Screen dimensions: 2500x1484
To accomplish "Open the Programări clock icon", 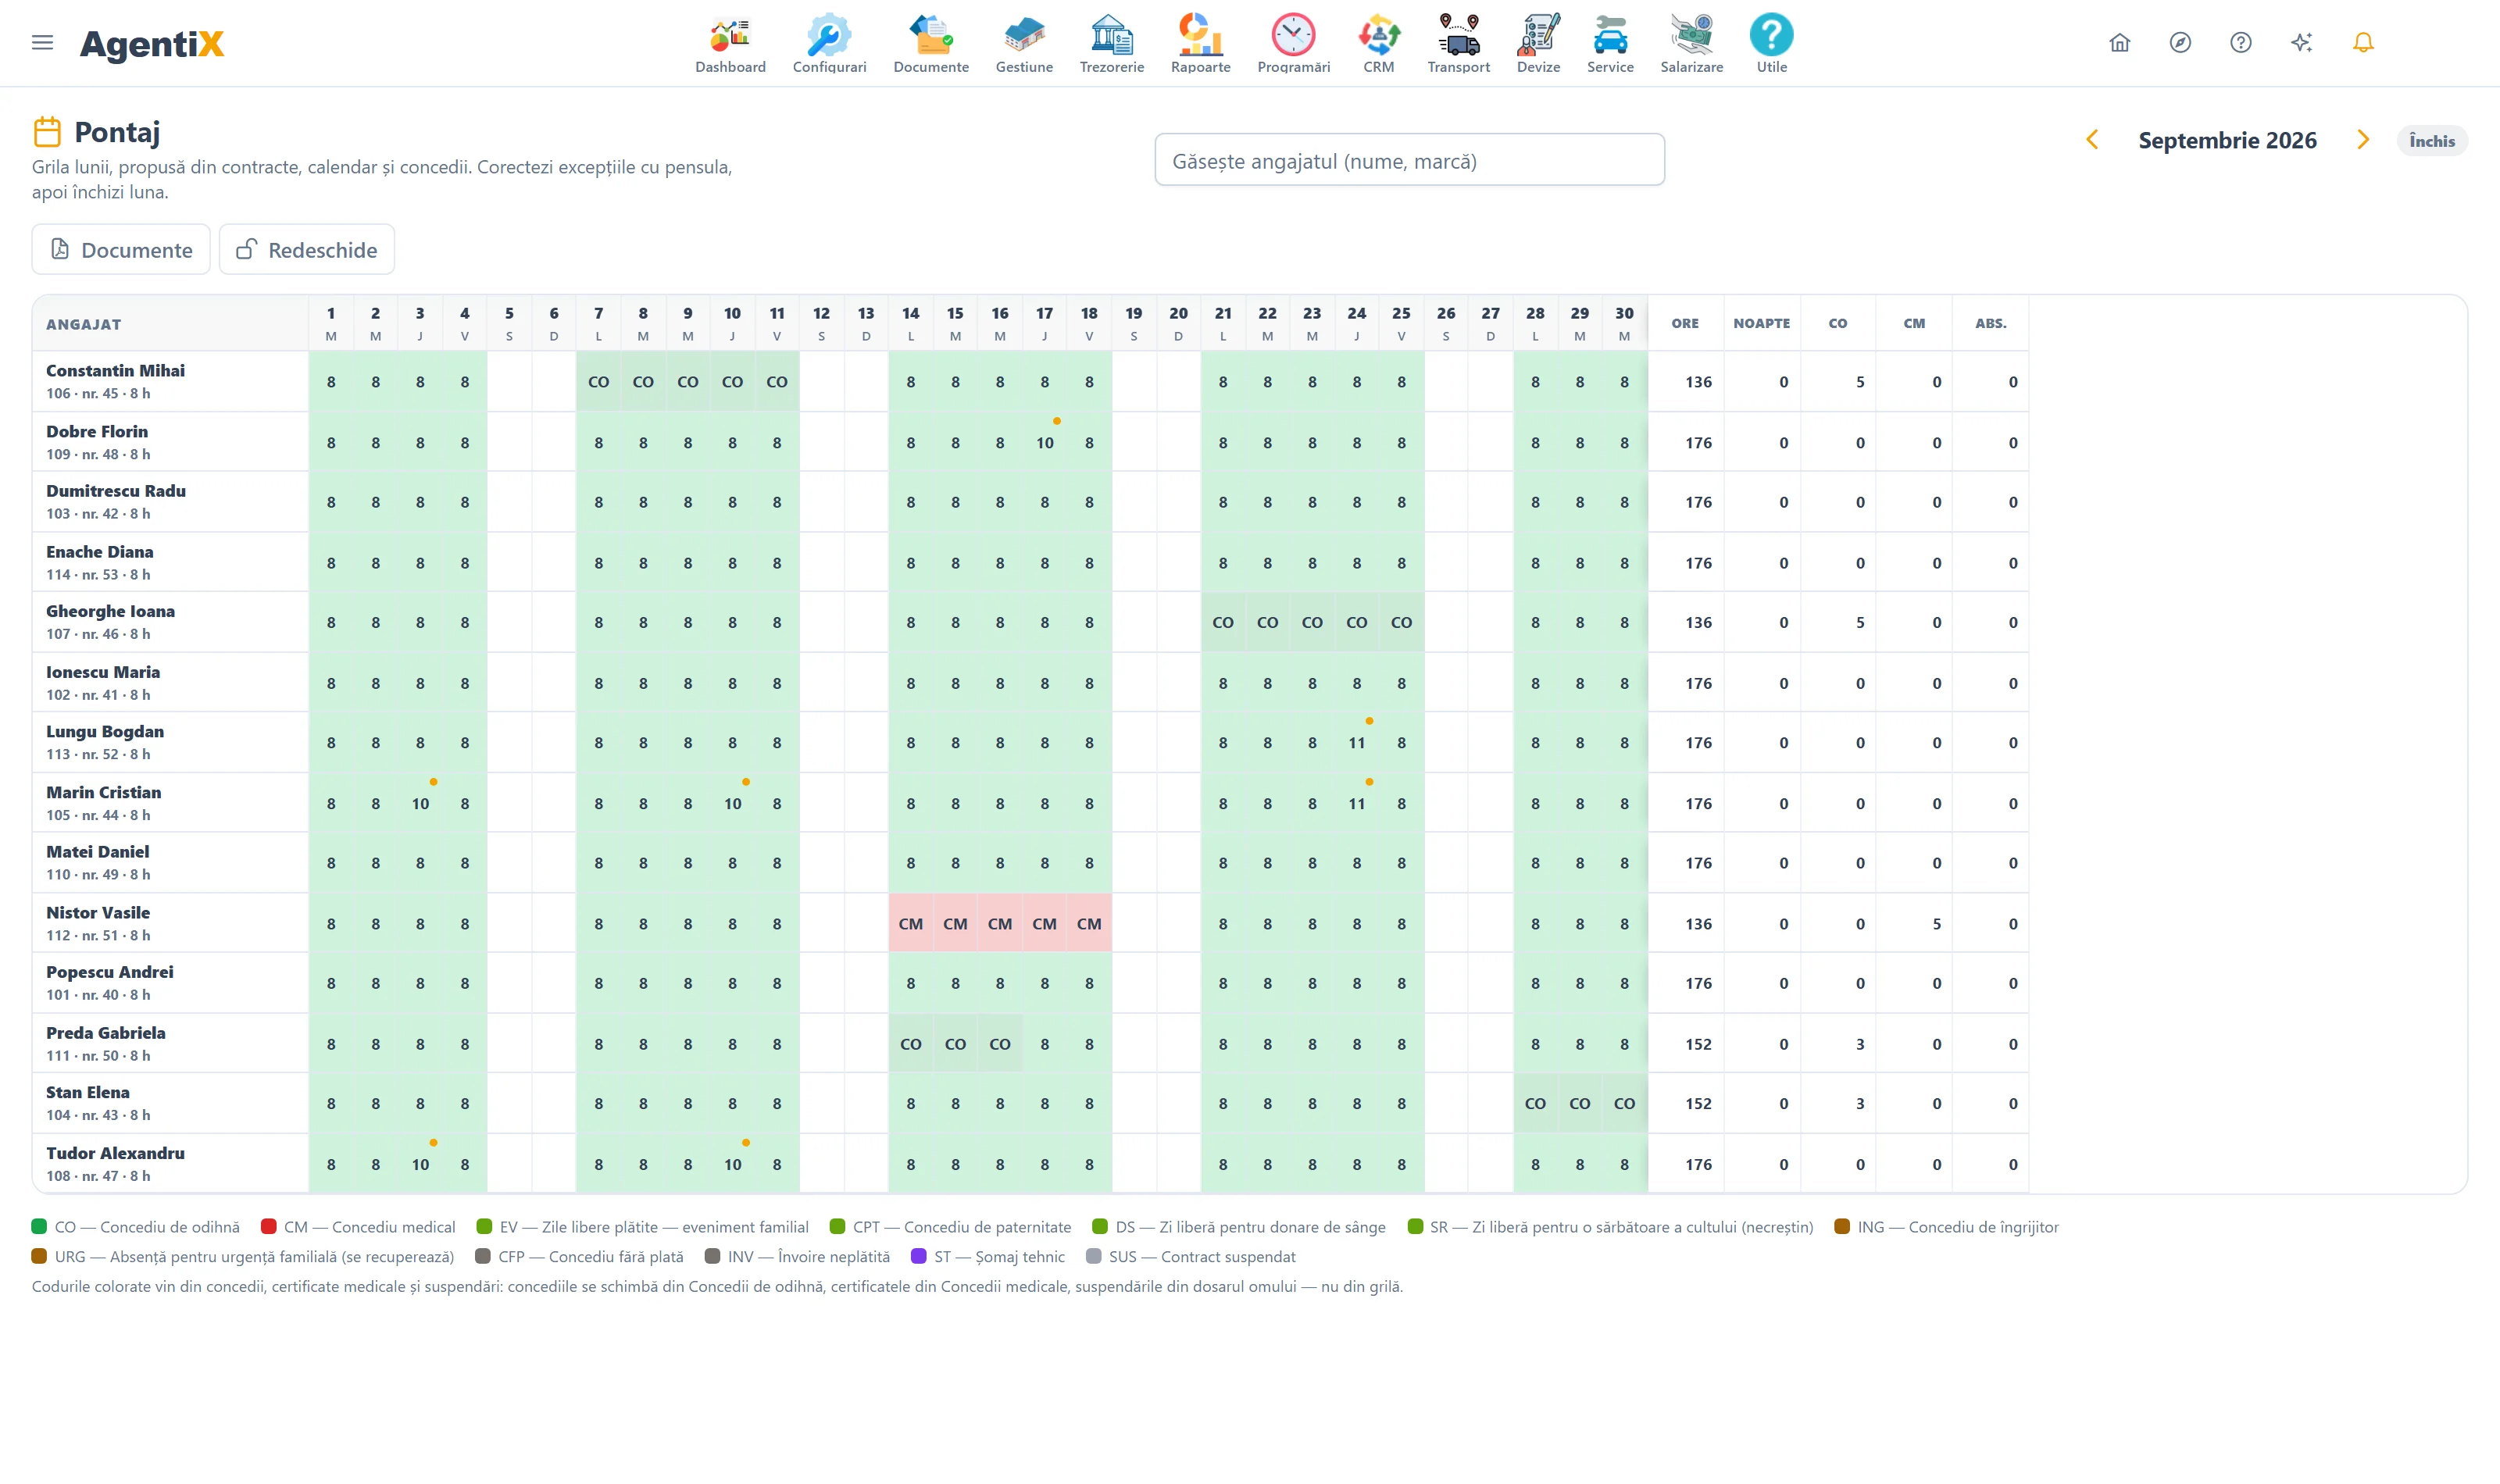I will tap(1293, 34).
